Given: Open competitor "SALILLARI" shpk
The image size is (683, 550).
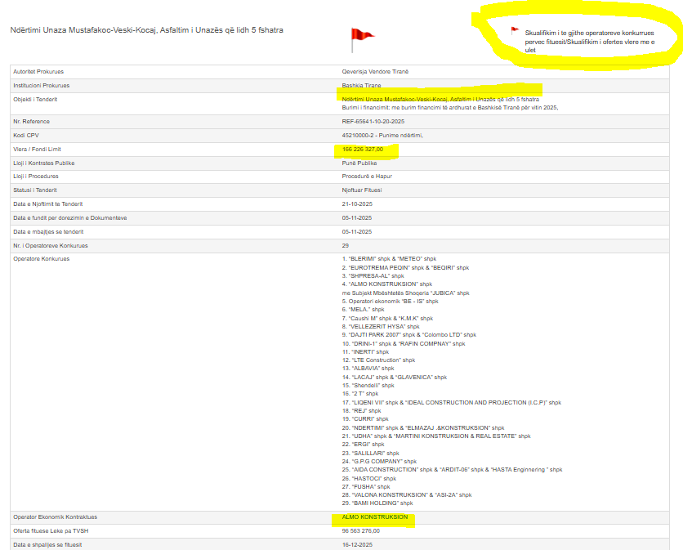Looking at the screenshot, I should tap(373, 453).
